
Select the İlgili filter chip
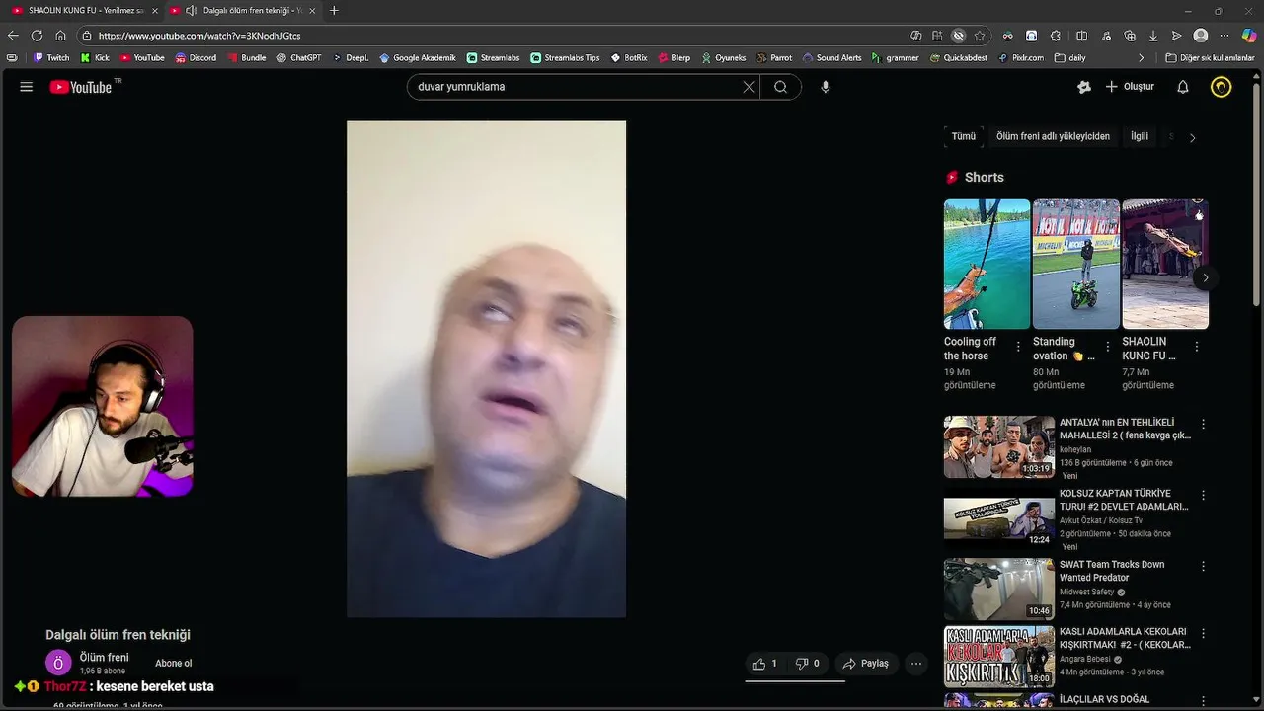coord(1140,136)
